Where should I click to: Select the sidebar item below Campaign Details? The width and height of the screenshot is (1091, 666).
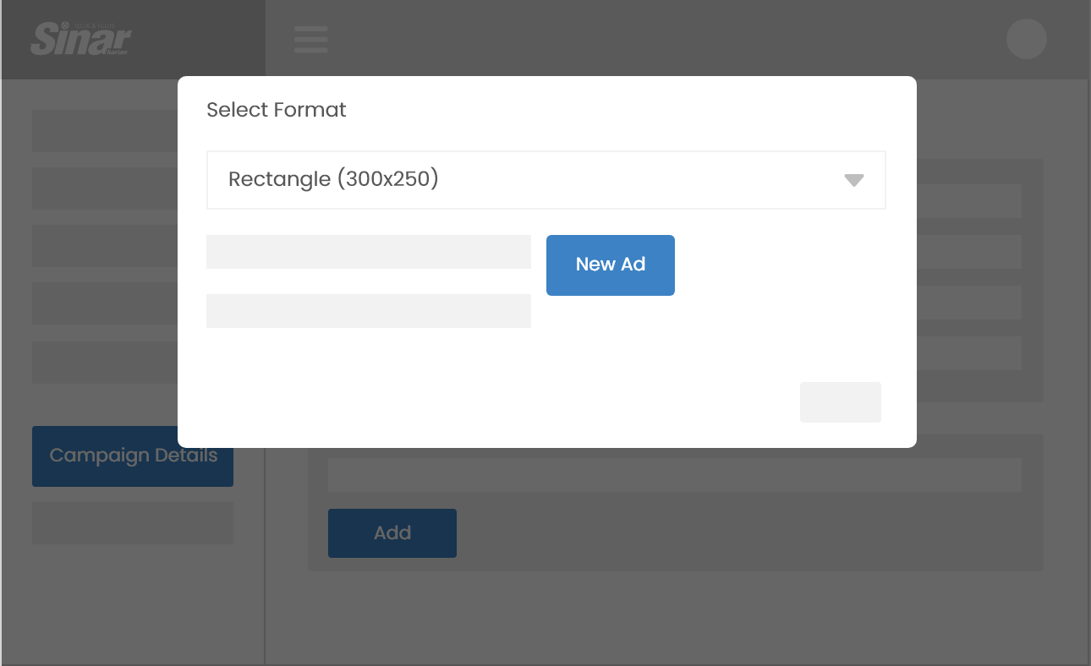pyautogui.click(x=133, y=523)
